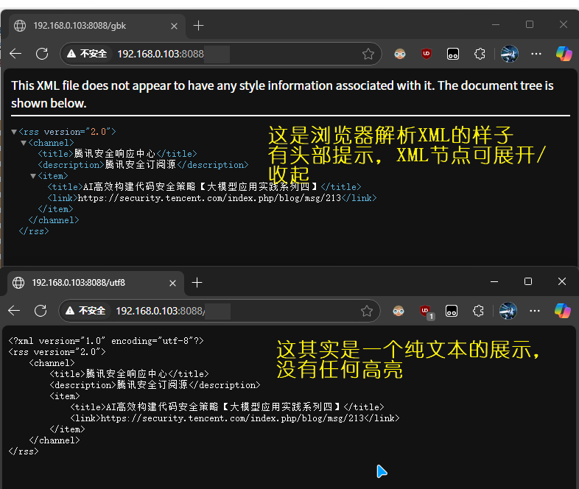Open uBlock Origin with badge 1 in utf8 window
The height and width of the screenshot is (489, 579).
(426, 312)
